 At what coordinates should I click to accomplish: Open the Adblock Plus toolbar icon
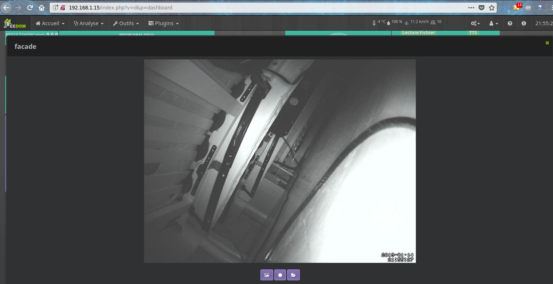coord(528,7)
